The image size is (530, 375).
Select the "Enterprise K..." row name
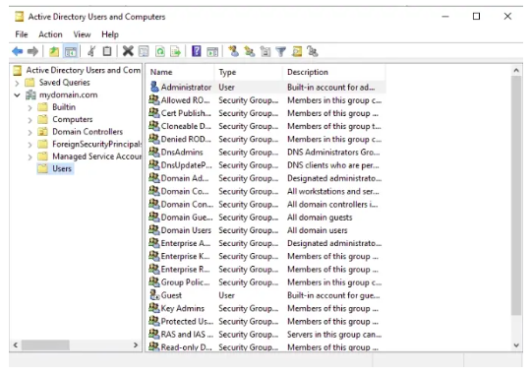185,256
